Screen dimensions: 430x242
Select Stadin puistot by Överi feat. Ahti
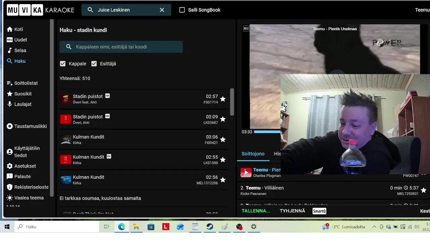[x=144, y=99]
